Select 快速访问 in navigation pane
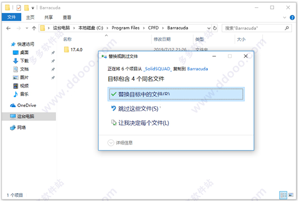299x201 pixels. point(23,44)
